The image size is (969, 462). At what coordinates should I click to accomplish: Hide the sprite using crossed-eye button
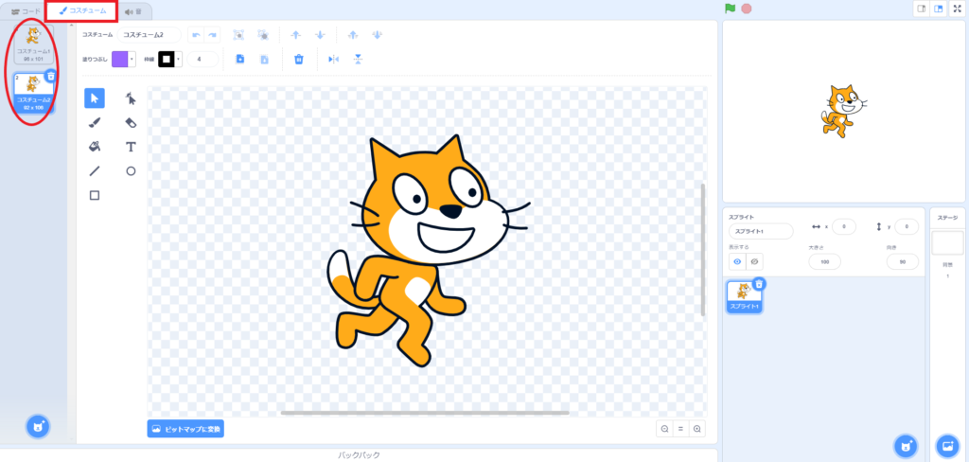[x=754, y=261]
